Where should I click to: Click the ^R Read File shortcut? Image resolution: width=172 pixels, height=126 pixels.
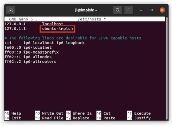tap(49, 118)
